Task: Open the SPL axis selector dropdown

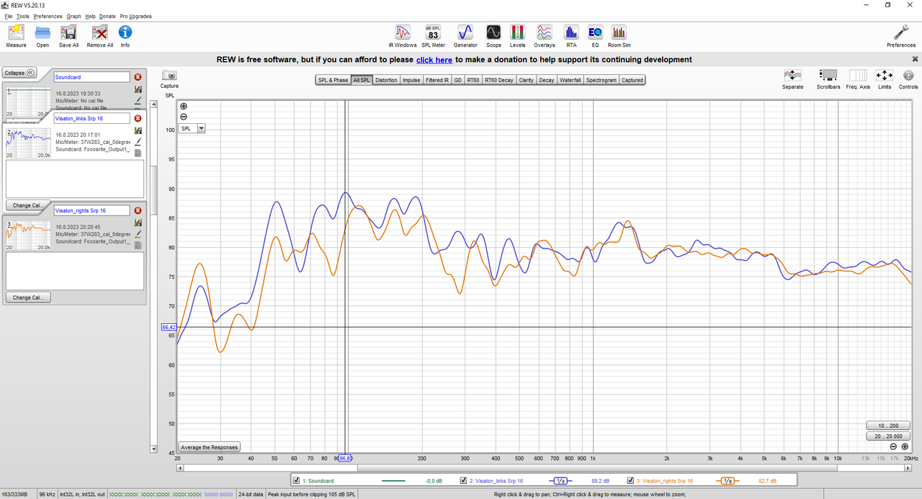Action: click(192, 128)
